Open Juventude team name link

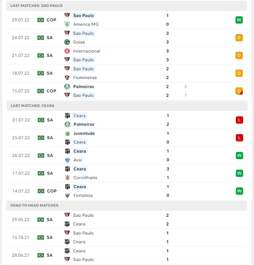(84, 133)
